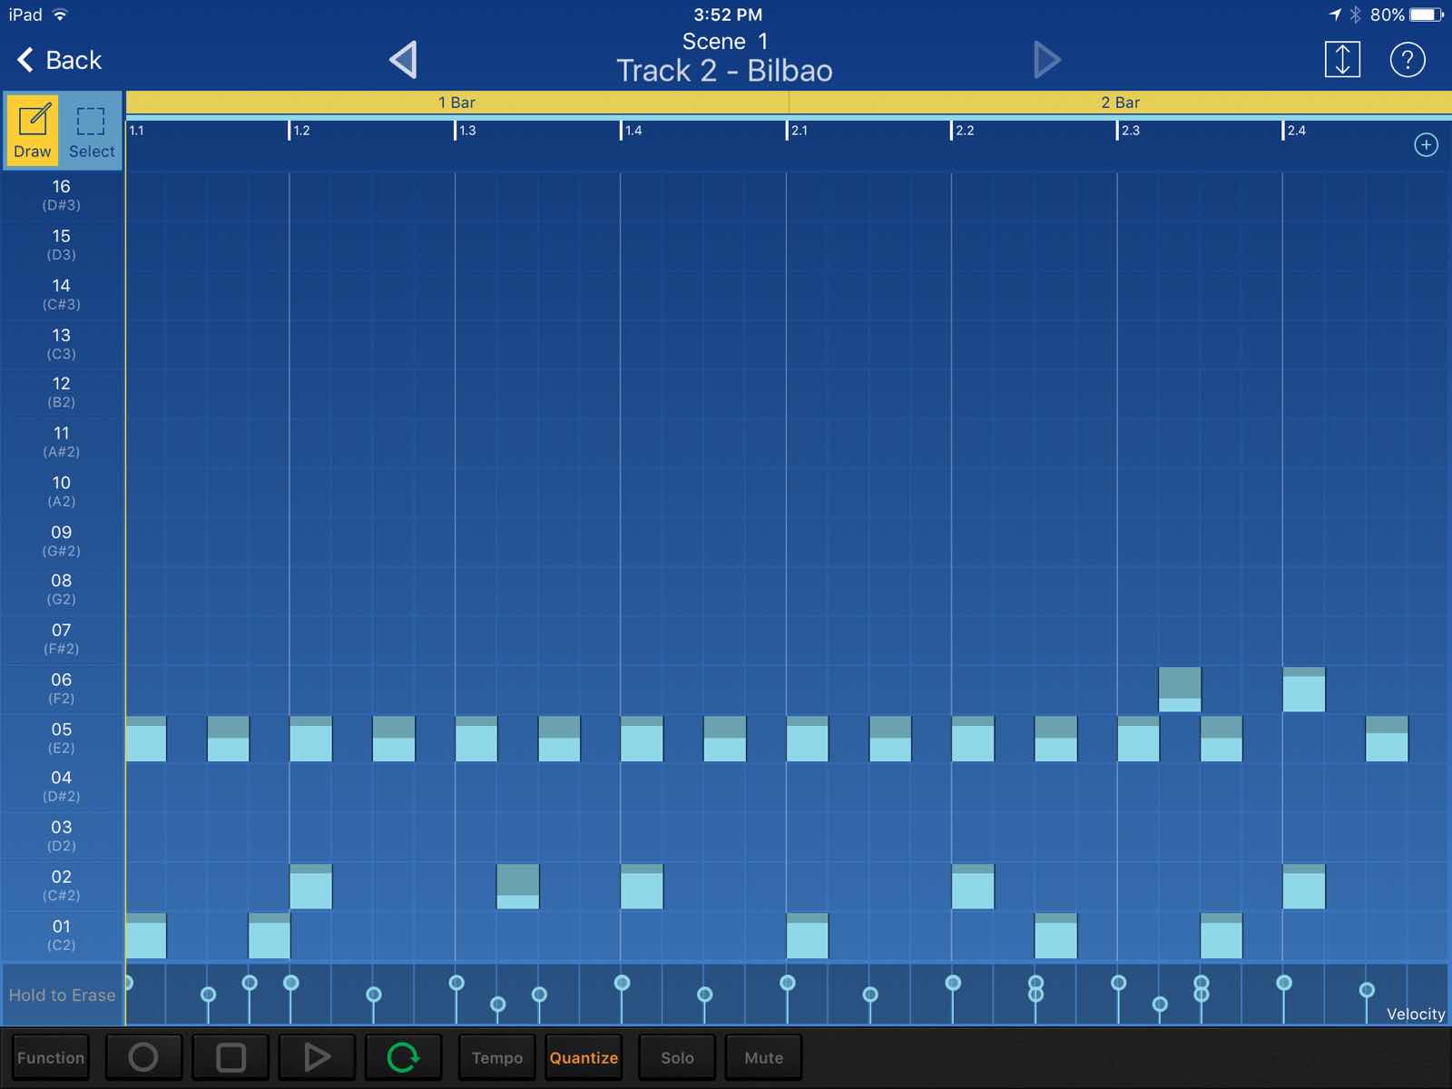Adjust the last velocity handle in bar 2
Image resolution: width=1452 pixels, height=1089 pixels.
point(1367,990)
